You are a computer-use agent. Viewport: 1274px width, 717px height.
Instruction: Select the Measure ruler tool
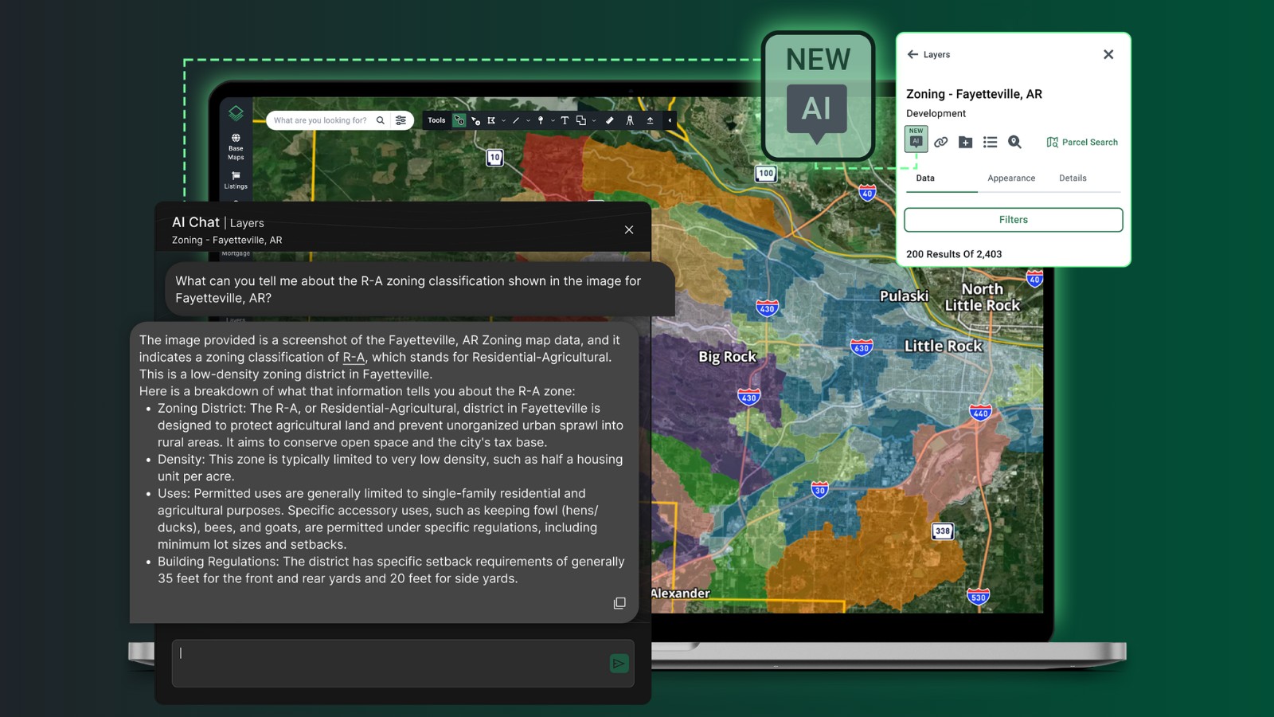point(610,120)
